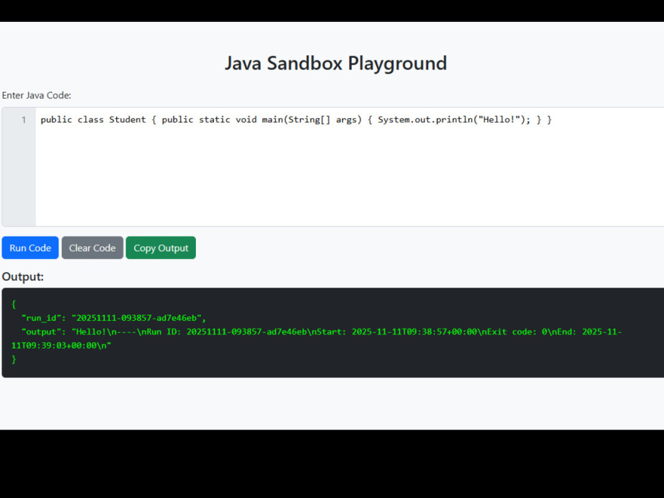Click the Enter Java Code label
The image size is (664, 498).
coord(37,95)
